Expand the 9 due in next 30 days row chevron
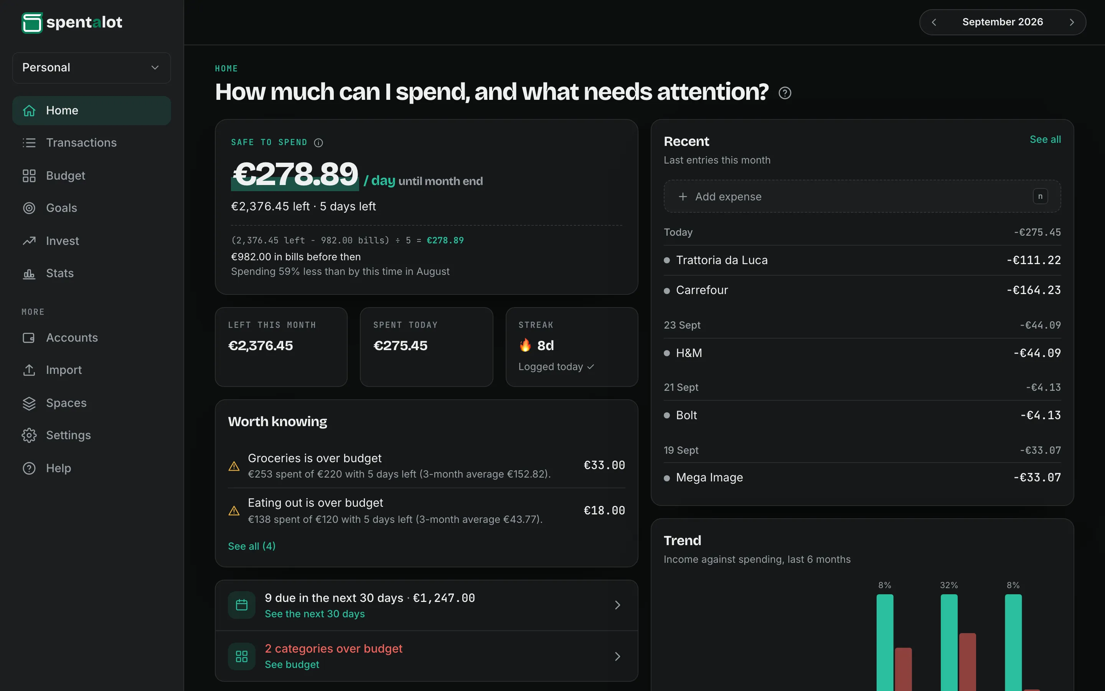 (617, 605)
